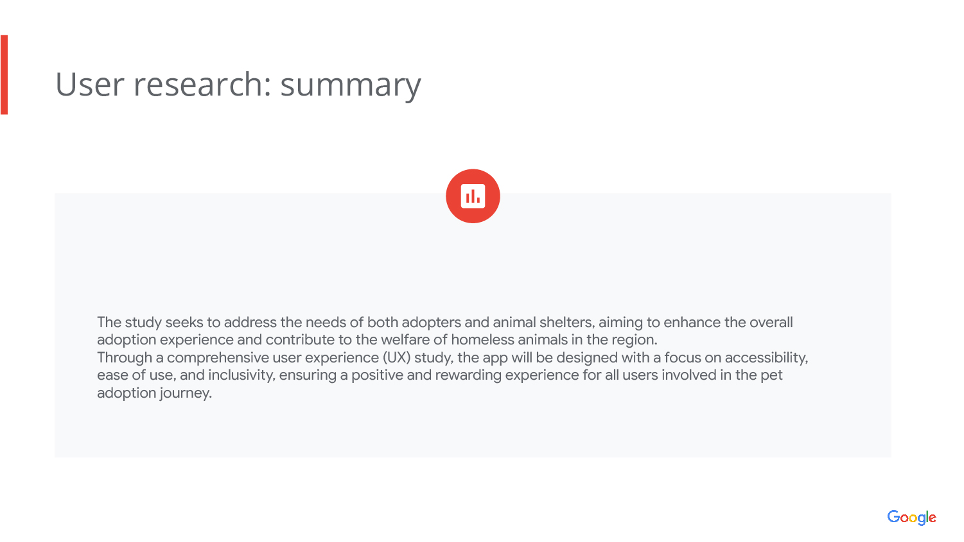The width and height of the screenshot is (964, 542).
Task: Click the "(UX)" abbreviation in the text
Action: pyautogui.click(x=396, y=357)
